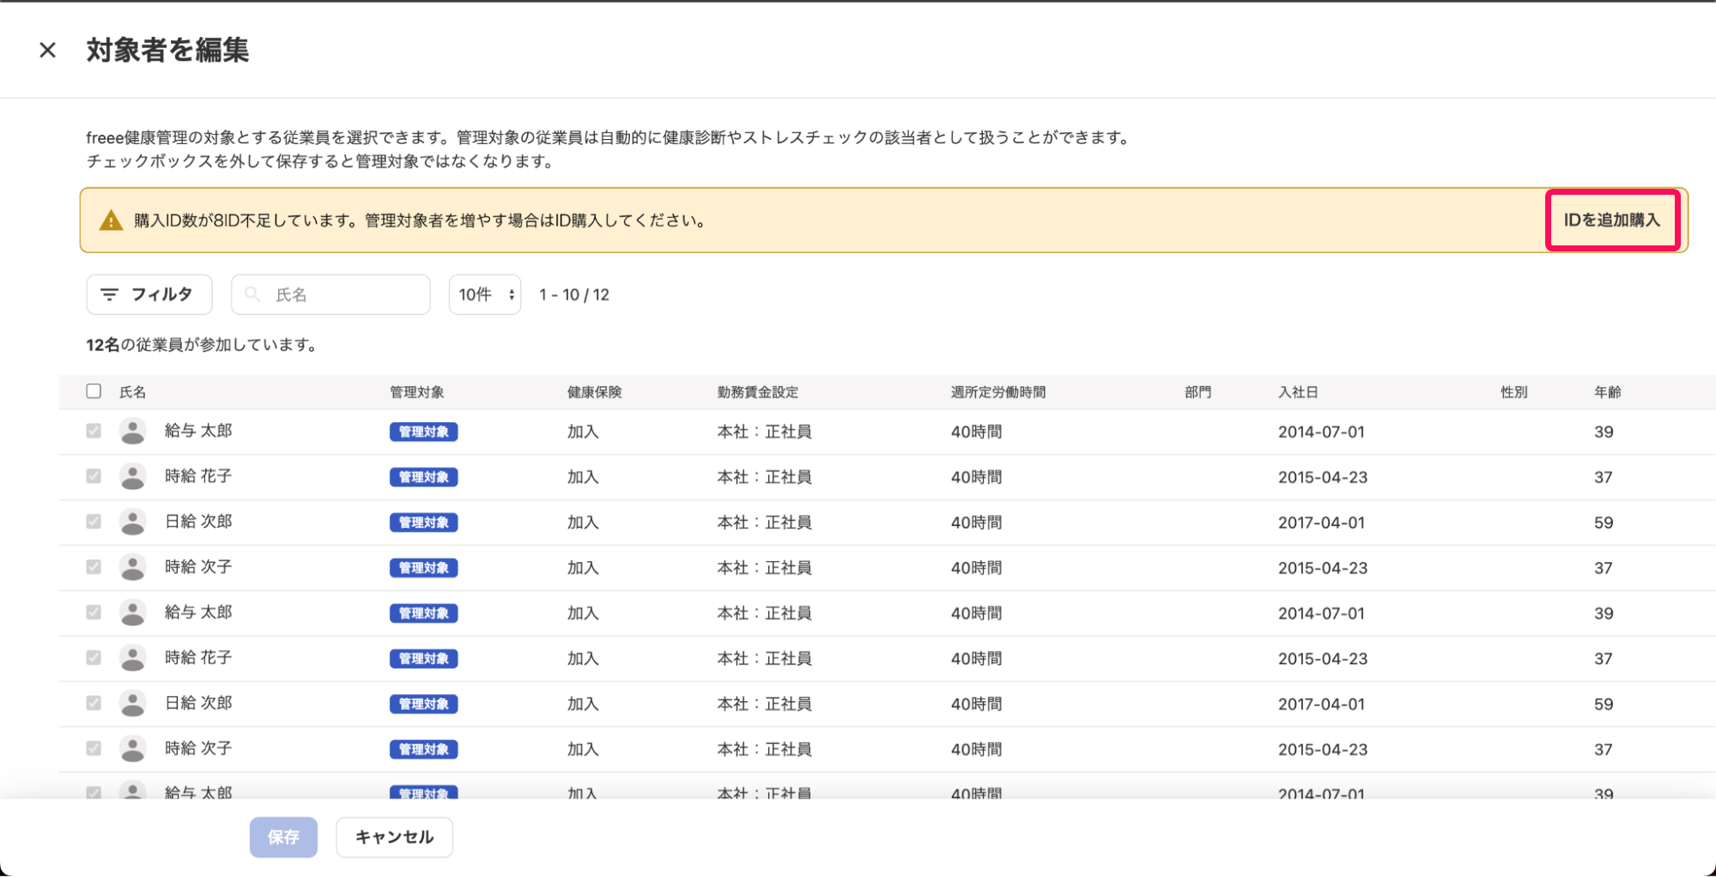Click the magnifier icon in search field
The height and width of the screenshot is (877, 1716).
pyautogui.click(x=252, y=294)
